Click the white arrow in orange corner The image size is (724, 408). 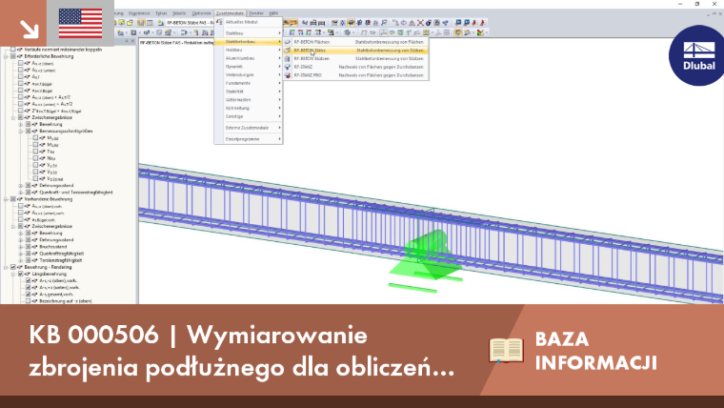[30, 30]
